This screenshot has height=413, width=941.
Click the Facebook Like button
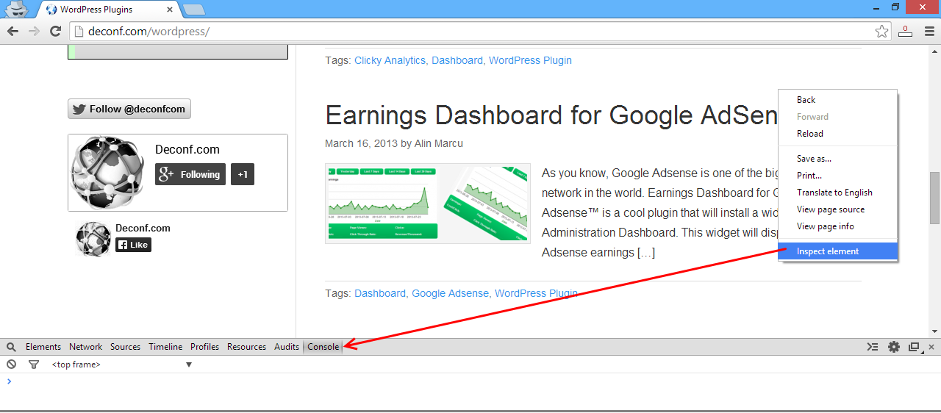pyautogui.click(x=133, y=245)
